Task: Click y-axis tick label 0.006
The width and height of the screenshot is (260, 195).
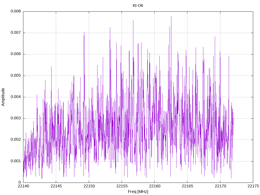Action: [16, 54]
